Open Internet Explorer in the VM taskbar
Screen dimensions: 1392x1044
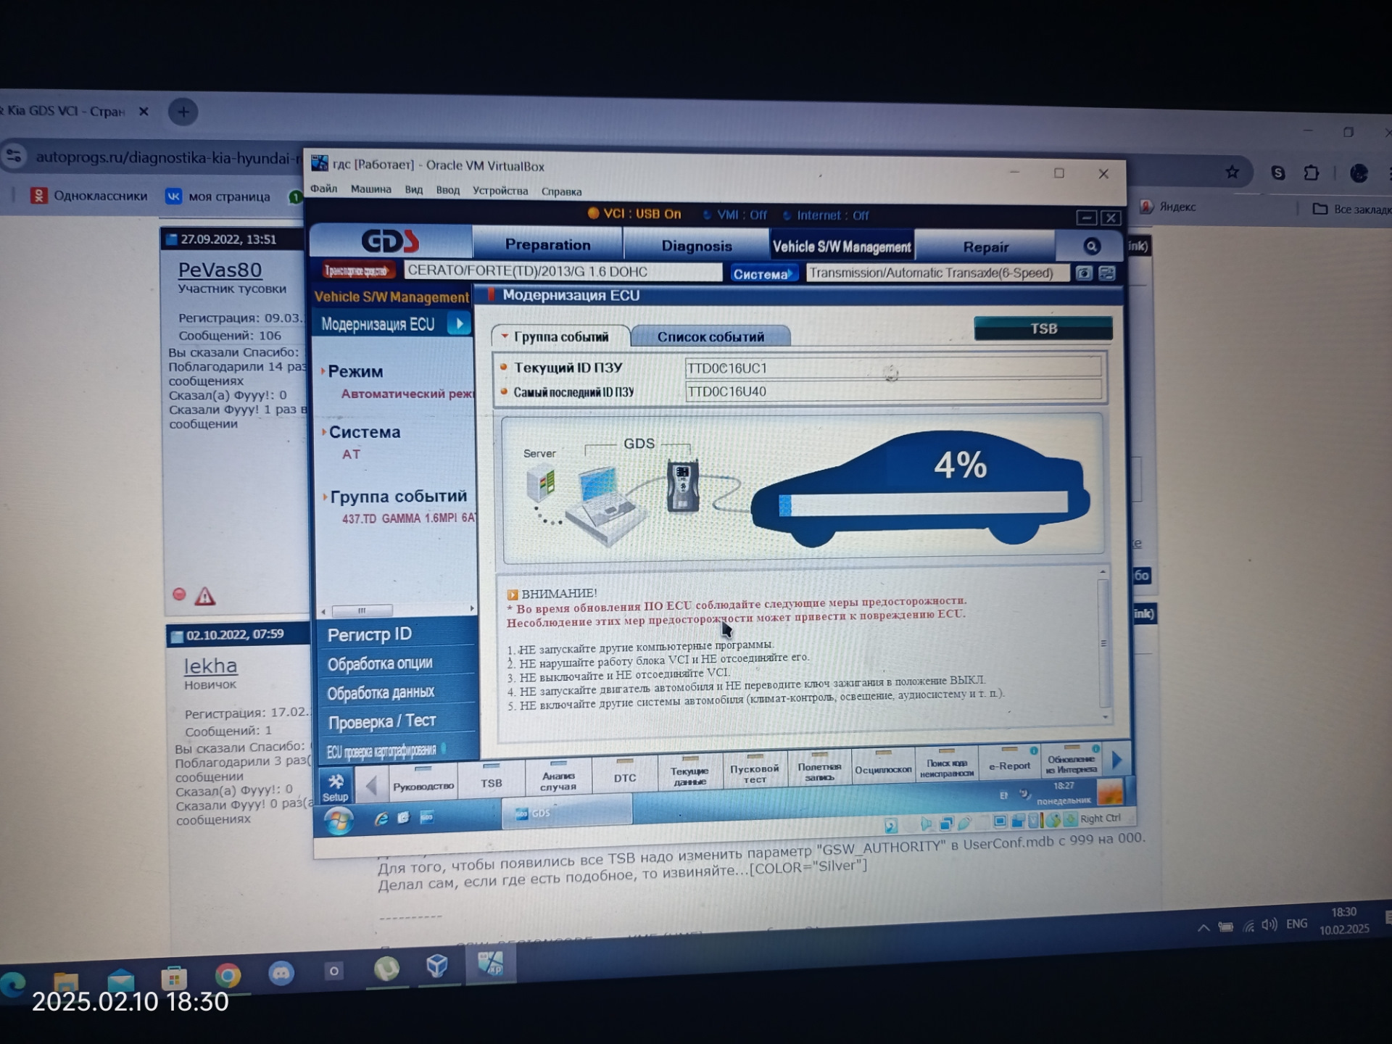coord(381,819)
